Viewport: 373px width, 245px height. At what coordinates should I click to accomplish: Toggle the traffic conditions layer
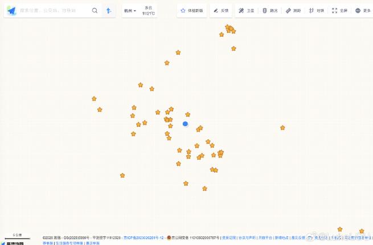click(x=265, y=10)
